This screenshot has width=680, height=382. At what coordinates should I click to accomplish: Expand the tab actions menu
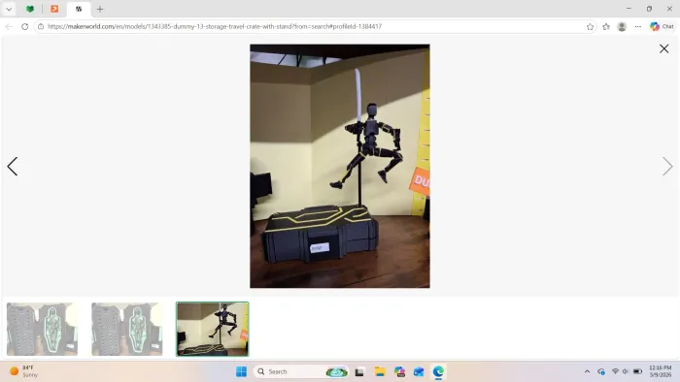tap(9, 9)
